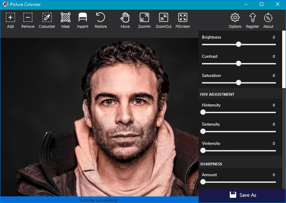Screen dimensions: 286x203
Task: Activate the Move hand tool
Action: click(125, 20)
